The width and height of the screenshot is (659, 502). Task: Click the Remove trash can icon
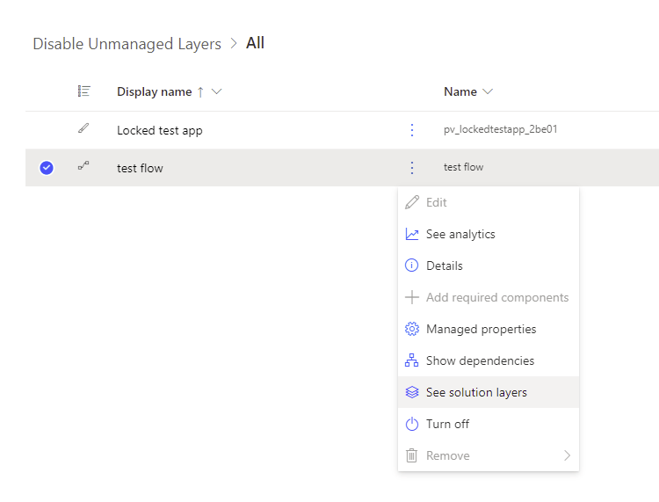tap(412, 455)
